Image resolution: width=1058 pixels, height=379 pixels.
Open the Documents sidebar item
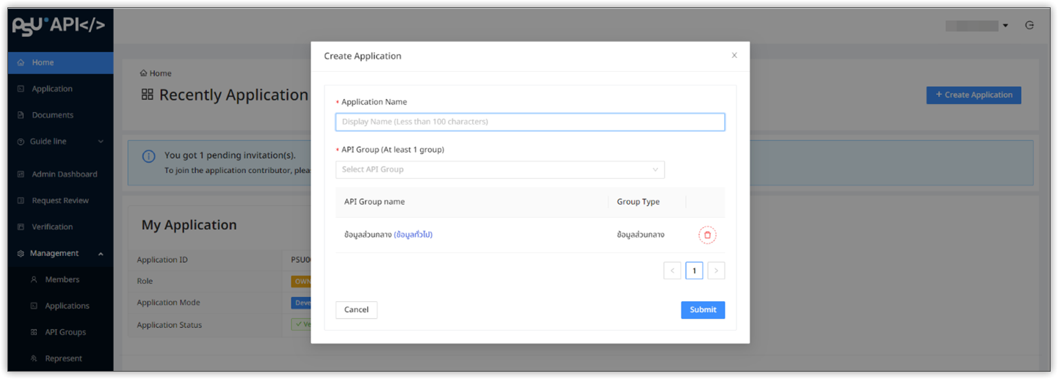tap(52, 115)
